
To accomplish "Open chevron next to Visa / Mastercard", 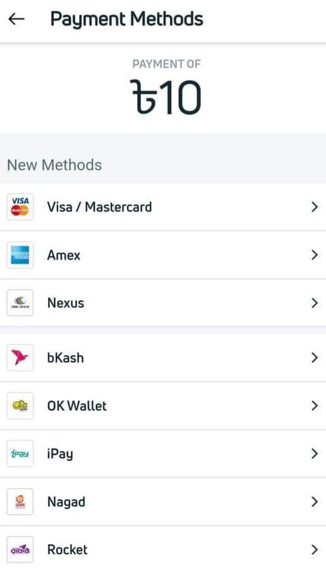I will pyautogui.click(x=314, y=207).
